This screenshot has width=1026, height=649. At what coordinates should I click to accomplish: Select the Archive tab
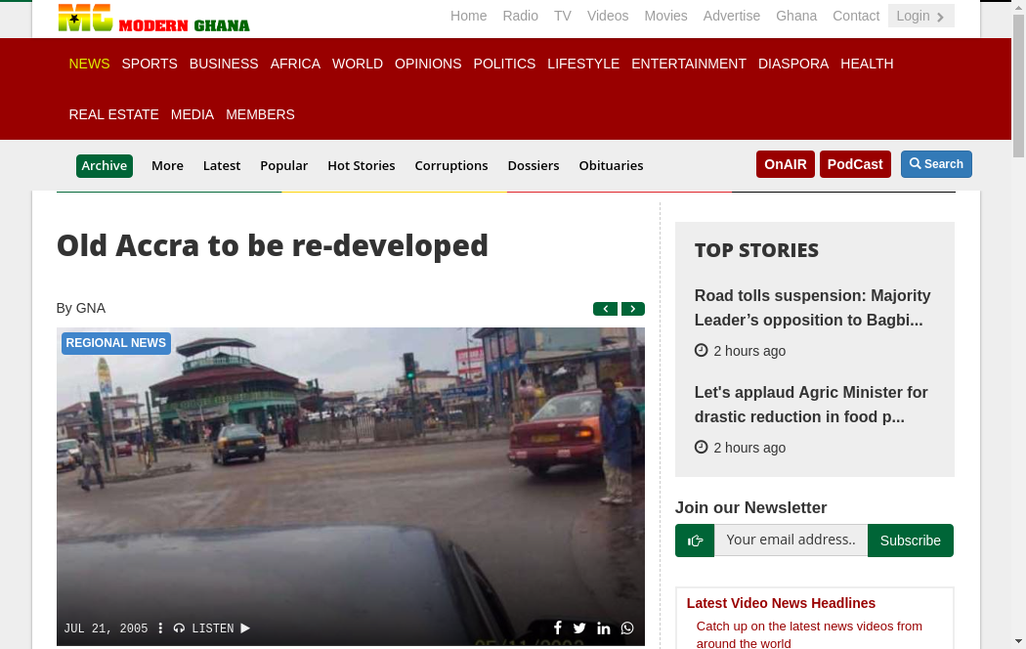[x=105, y=166]
